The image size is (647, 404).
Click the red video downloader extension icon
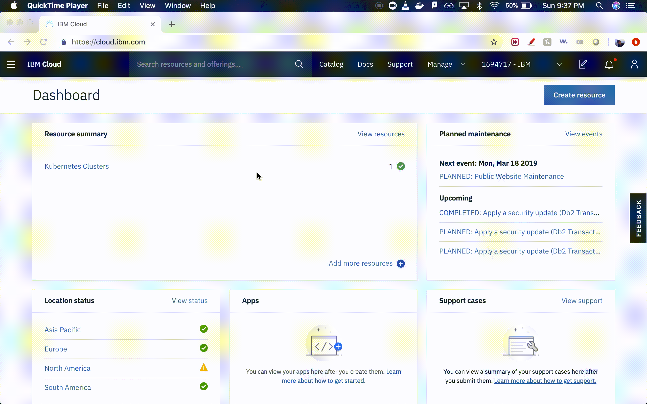515,42
